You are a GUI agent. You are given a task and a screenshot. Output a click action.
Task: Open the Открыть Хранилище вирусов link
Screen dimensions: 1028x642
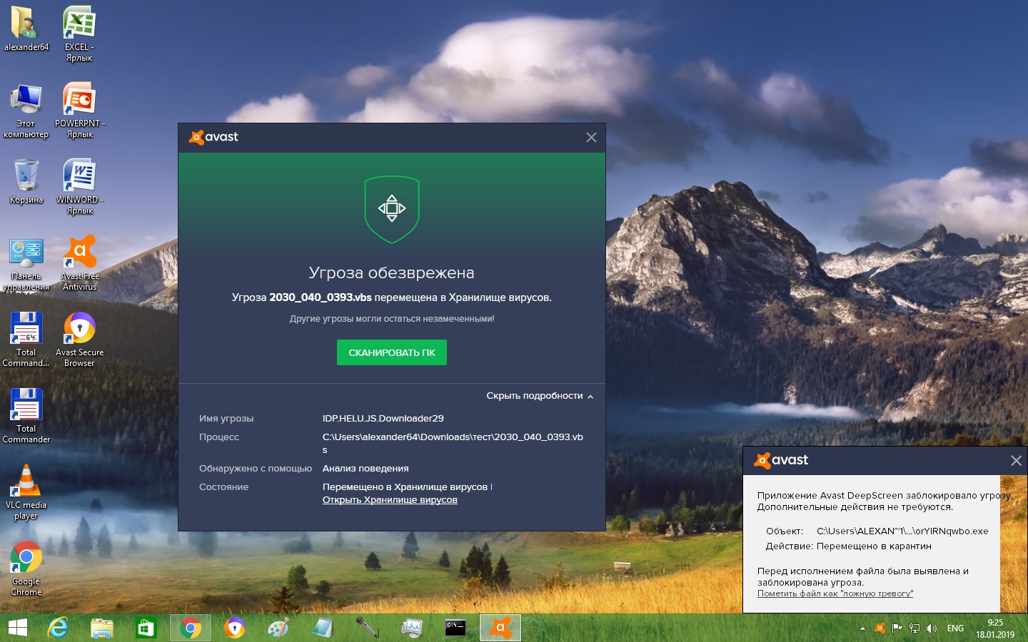tap(390, 499)
